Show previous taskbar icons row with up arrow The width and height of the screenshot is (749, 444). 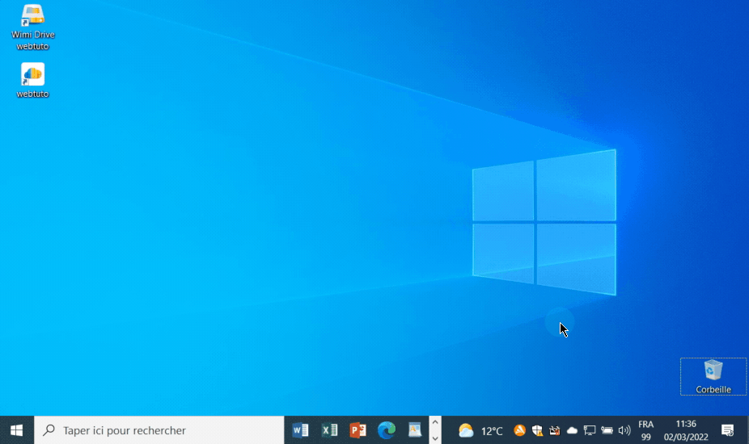click(x=435, y=422)
